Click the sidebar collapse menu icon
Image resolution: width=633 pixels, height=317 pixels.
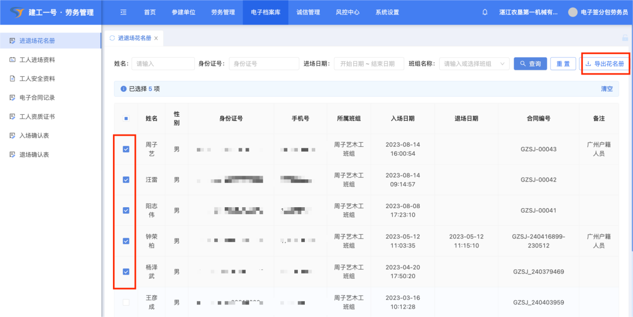coord(123,12)
